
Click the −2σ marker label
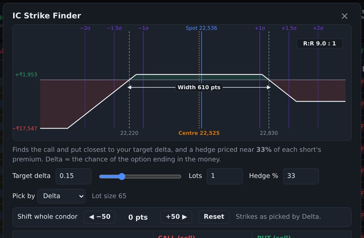pos(85,28)
